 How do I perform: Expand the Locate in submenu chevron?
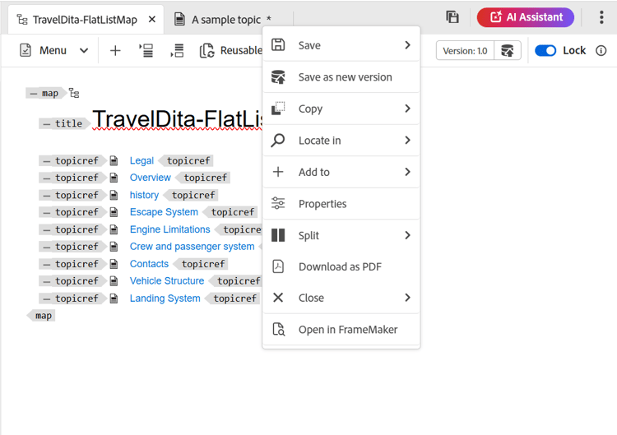pos(408,141)
